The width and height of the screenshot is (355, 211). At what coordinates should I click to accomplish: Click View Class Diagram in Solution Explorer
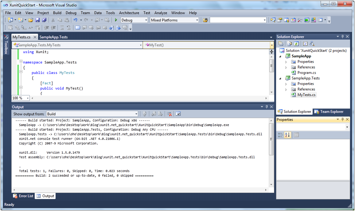pos(312,44)
